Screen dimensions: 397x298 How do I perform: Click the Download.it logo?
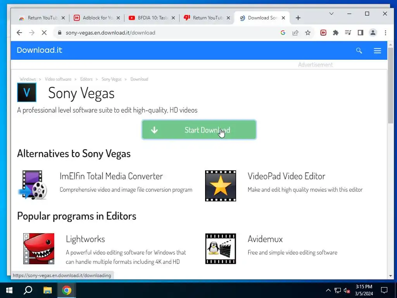pyautogui.click(x=40, y=50)
